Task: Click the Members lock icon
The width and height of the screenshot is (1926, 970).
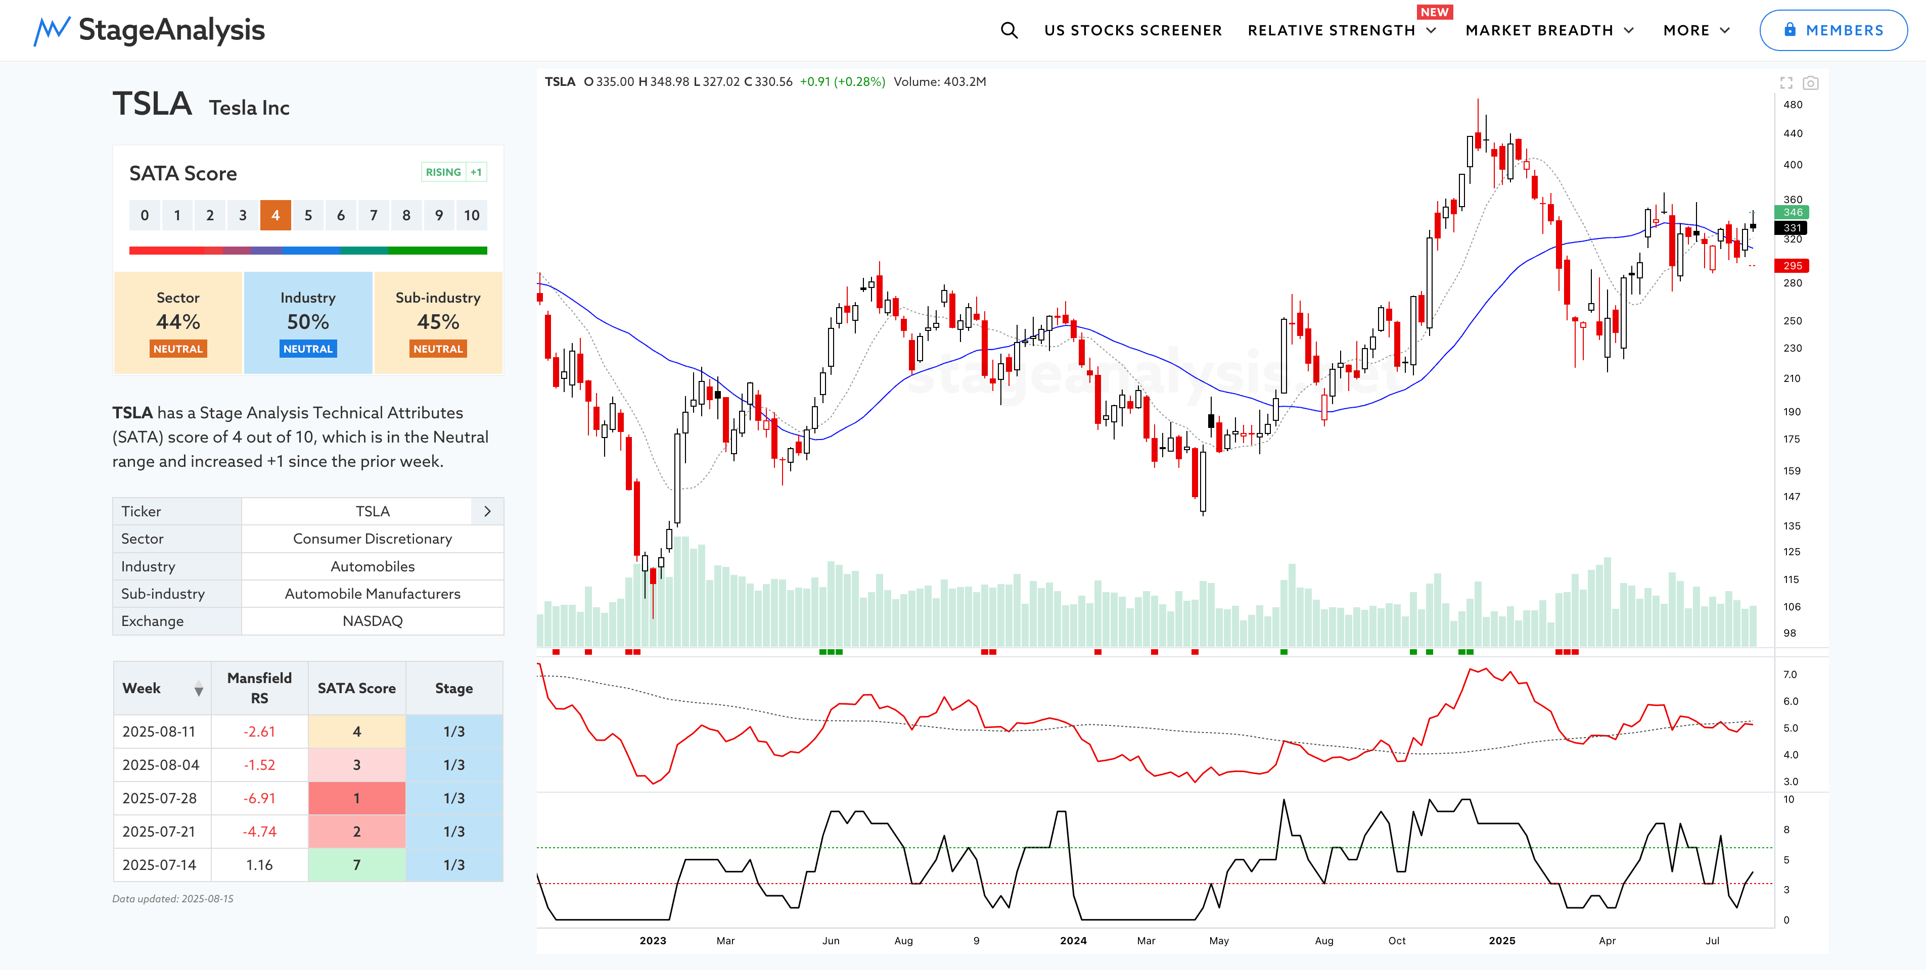Action: tap(1790, 30)
